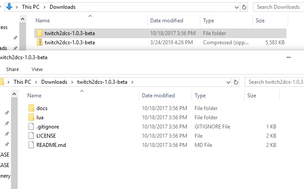Refresh the Downloads window address bar
The image size is (304, 189).
(244, 7)
